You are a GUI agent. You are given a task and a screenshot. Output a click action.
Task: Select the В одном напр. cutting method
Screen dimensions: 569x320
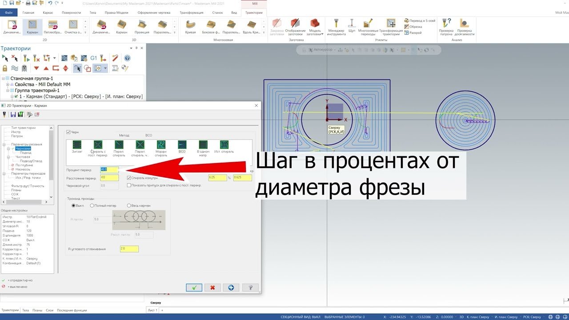pyautogui.click(x=203, y=149)
